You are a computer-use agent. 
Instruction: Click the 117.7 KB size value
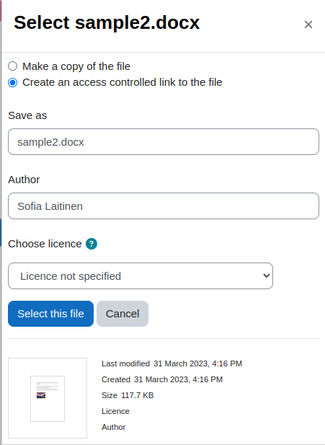(137, 395)
